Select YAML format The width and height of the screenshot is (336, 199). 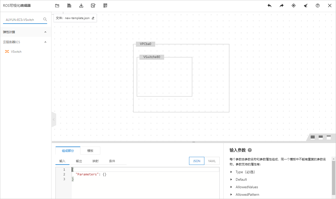212,161
